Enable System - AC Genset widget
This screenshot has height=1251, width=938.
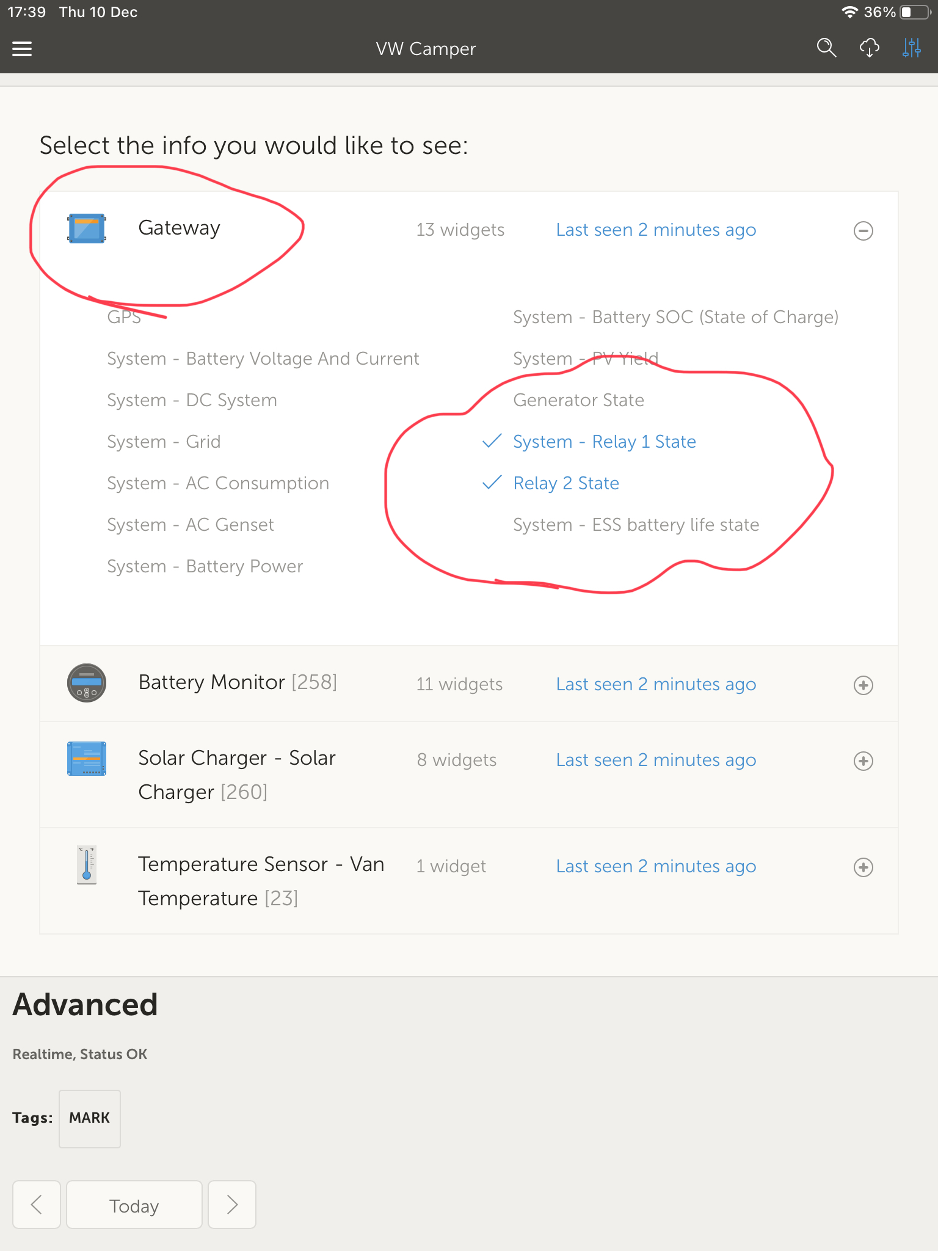tap(191, 525)
